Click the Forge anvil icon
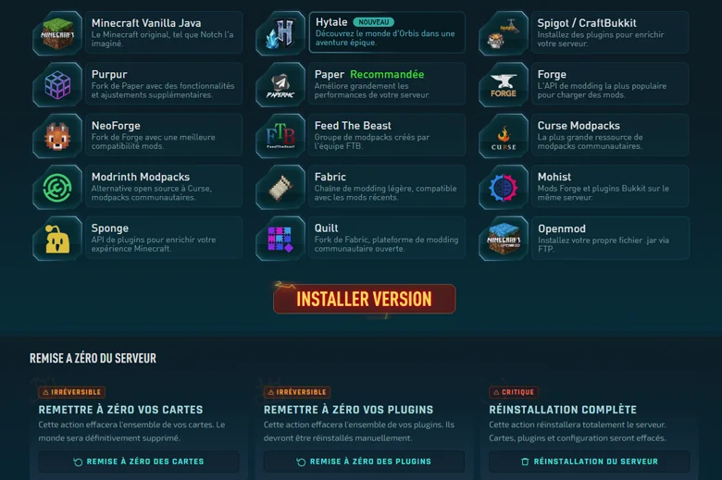Viewport: 722px width, 480px height. (504, 85)
